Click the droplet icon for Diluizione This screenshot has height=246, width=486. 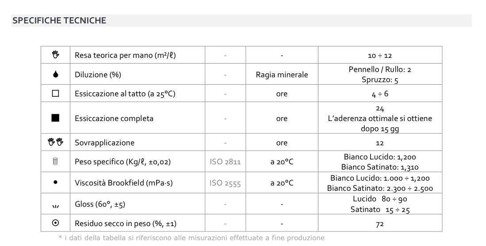click(55, 75)
